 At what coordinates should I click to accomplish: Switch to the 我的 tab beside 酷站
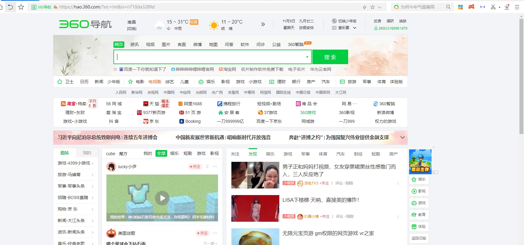(x=87, y=153)
